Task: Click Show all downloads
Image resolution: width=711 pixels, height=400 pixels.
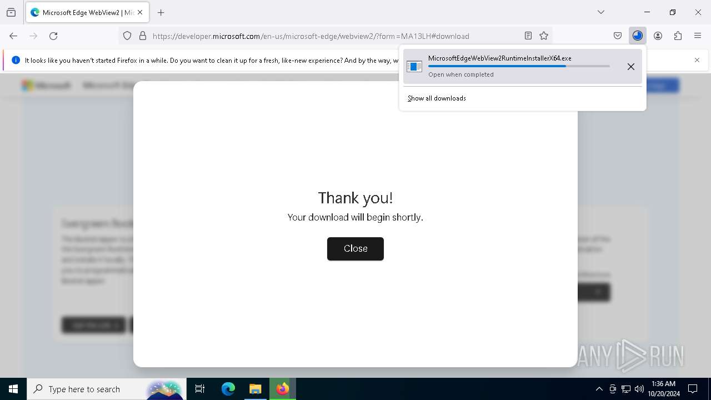Action: point(437,98)
